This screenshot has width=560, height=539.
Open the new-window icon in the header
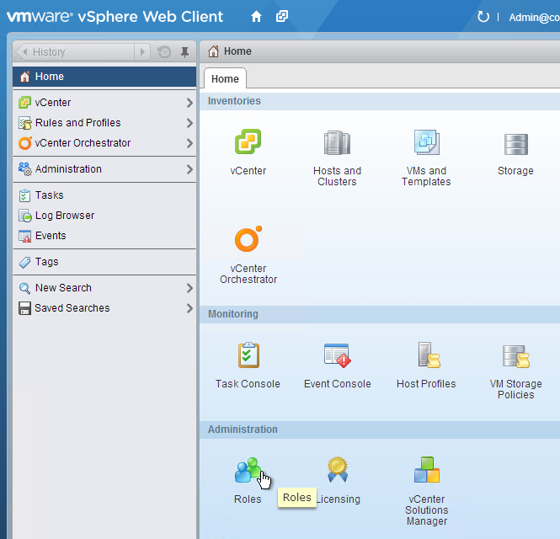(282, 16)
